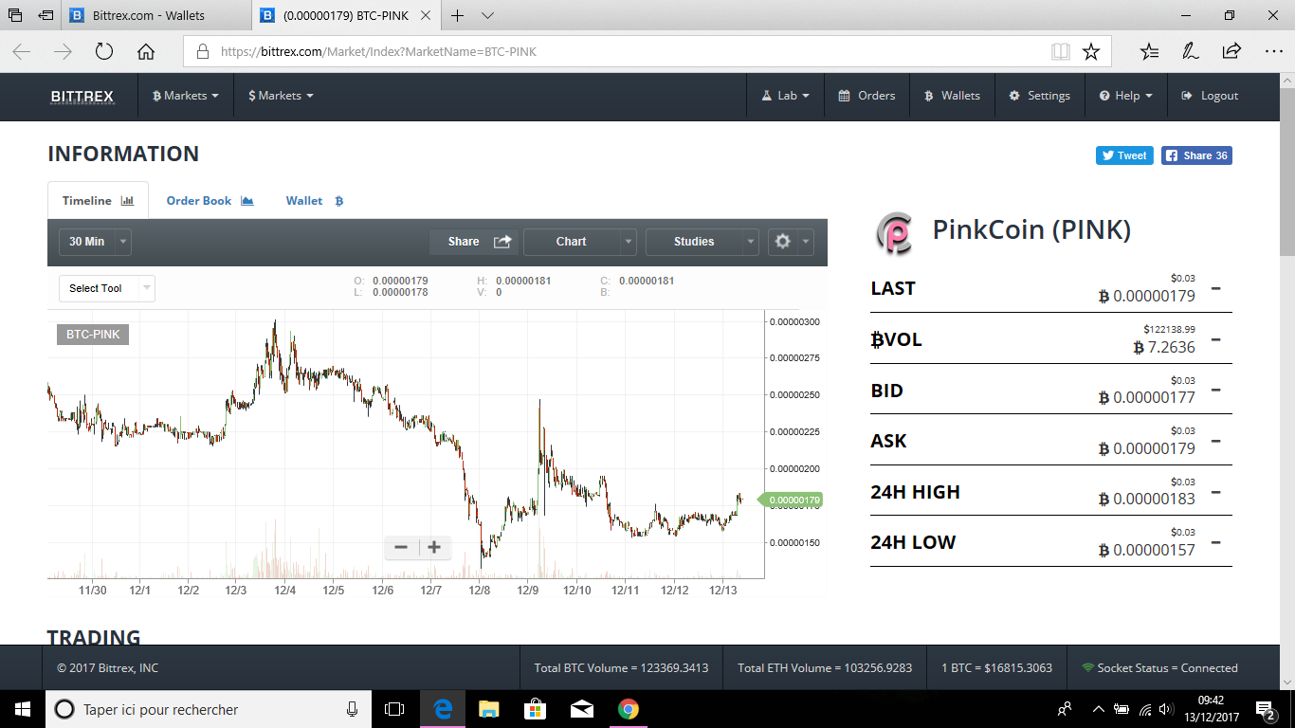Viewport: 1295px width, 728px height.
Task: Open the Studies dropdown
Action: [x=702, y=242]
